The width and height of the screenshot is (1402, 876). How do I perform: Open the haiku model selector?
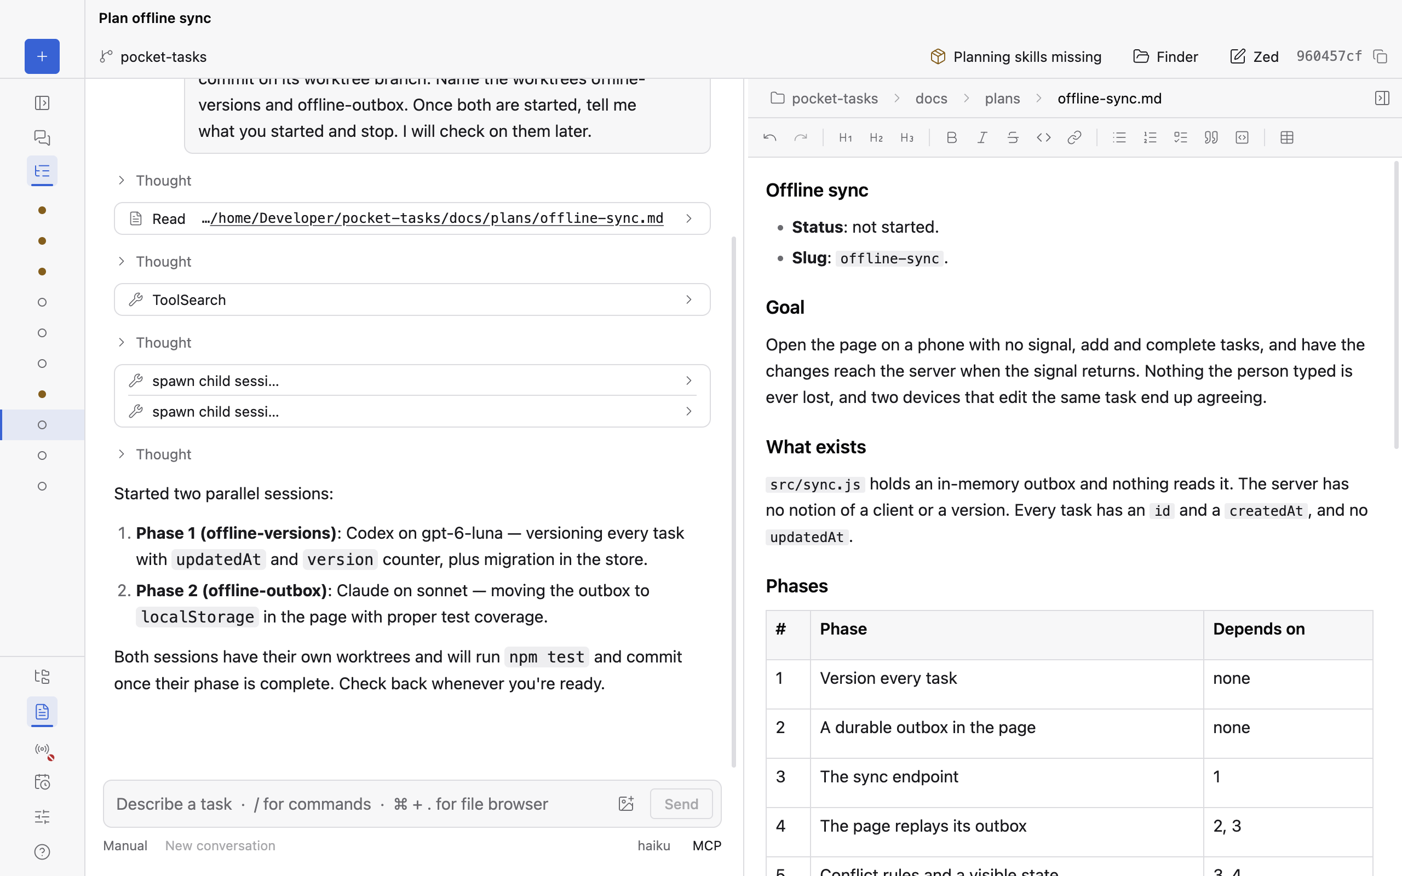[x=653, y=845]
